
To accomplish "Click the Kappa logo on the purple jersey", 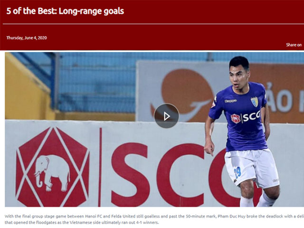I will [230, 101].
